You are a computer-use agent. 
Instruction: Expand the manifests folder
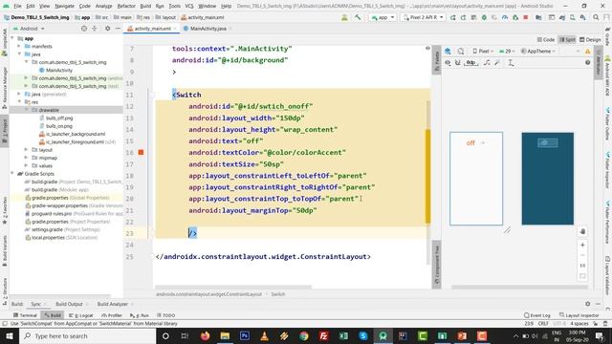click(19, 46)
